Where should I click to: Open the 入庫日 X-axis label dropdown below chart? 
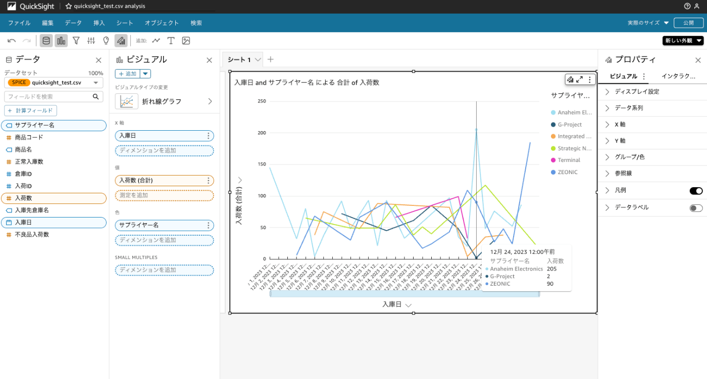click(x=409, y=305)
